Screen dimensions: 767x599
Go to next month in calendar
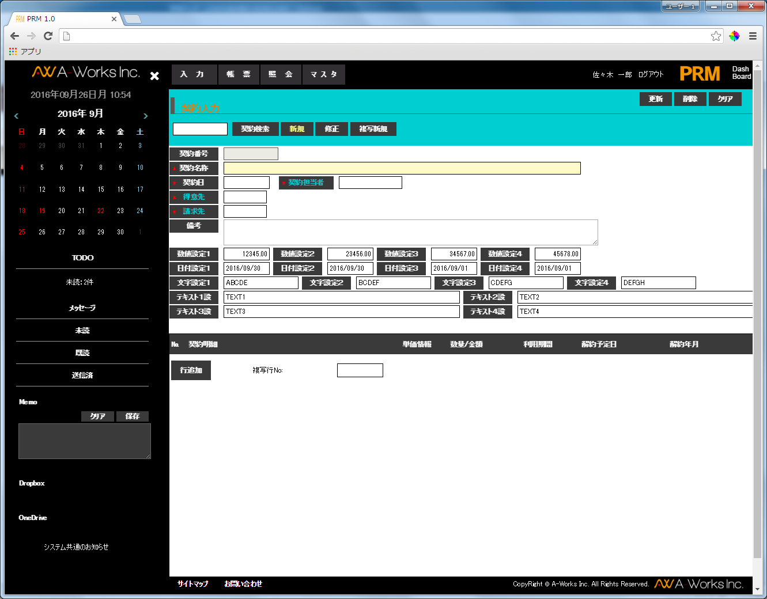146,116
